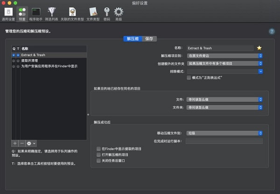The image size is (280, 194).
Task: Check 在Finder中显示提取的项目 option
Action: pos(98,149)
